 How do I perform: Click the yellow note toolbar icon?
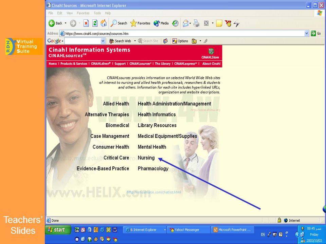pyautogui.click(x=219, y=23)
